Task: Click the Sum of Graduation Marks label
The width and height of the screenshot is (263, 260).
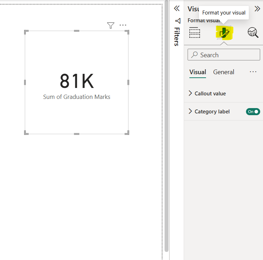Action: 76,97
